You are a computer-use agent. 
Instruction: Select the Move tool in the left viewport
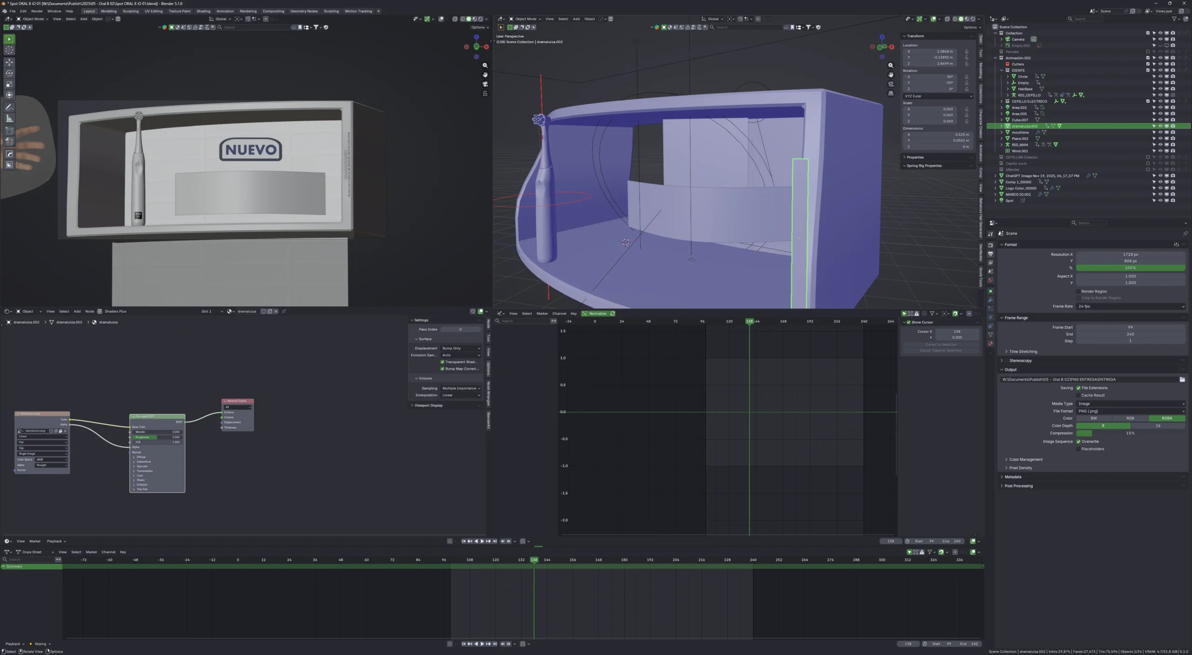[x=9, y=62]
